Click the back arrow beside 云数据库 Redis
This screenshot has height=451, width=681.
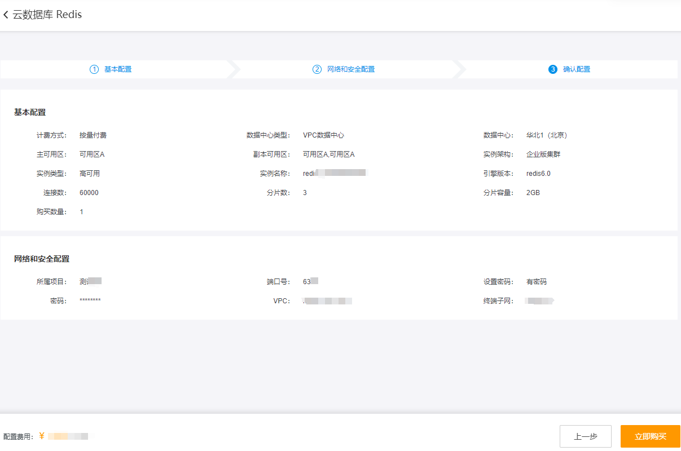point(6,15)
